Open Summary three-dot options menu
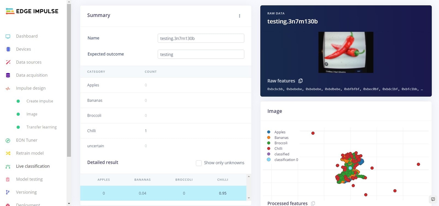 (x=240, y=16)
